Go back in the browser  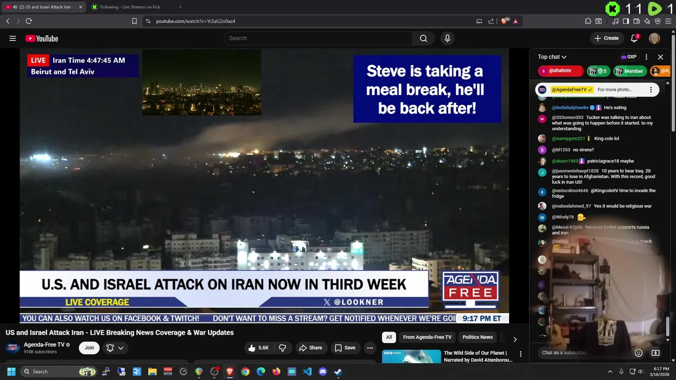click(x=7, y=21)
